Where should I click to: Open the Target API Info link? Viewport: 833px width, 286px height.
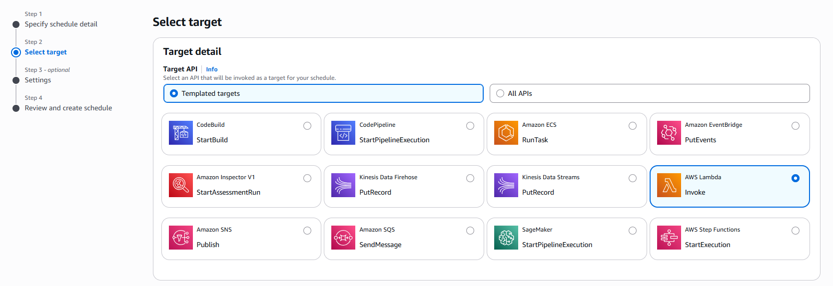(x=212, y=69)
